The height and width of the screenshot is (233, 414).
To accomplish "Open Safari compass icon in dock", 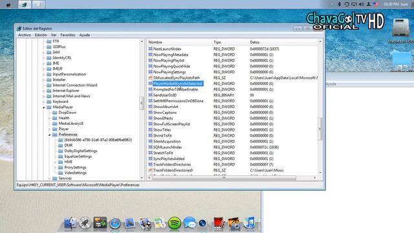I will [115, 223].
